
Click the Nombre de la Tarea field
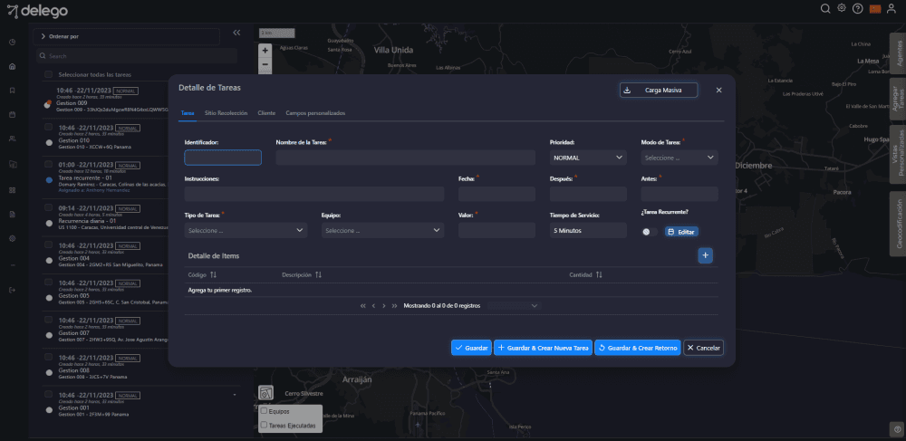(408, 158)
